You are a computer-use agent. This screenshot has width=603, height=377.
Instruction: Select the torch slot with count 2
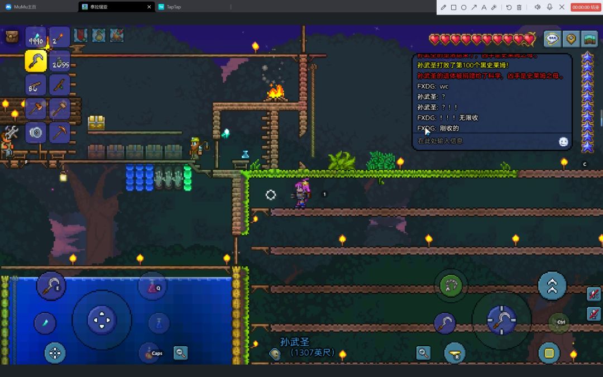60,37
